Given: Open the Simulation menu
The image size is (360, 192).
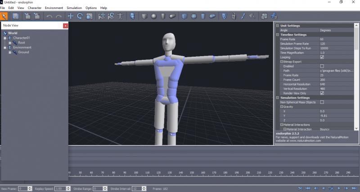Looking at the screenshot, I should pyautogui.click(x=74, y=8).
